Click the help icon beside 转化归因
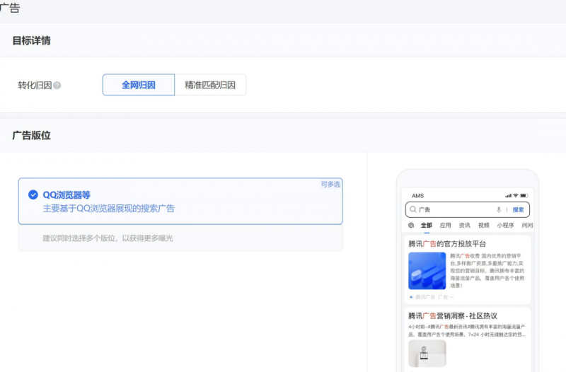 57,86
